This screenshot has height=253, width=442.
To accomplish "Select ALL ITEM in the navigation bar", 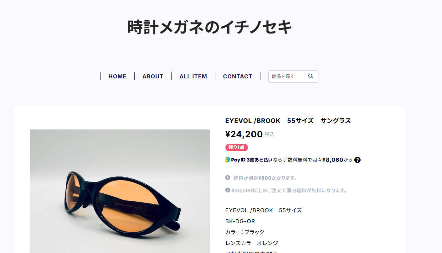I will [193, 76].
